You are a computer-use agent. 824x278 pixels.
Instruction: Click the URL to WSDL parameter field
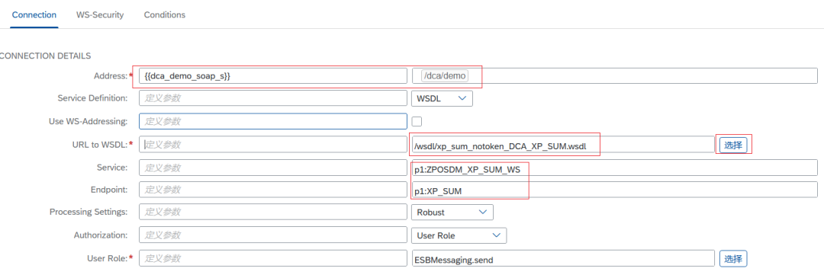click(x=272, y=144)
